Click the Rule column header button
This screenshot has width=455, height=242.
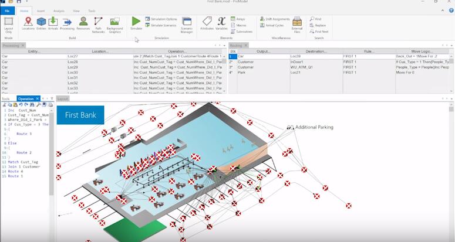click(x=369, y=51)
